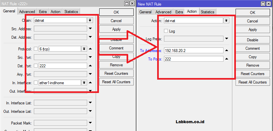Click Reset All Counters in New NAT Rule window
Screen dimensions: 273x131
[253, 82]
